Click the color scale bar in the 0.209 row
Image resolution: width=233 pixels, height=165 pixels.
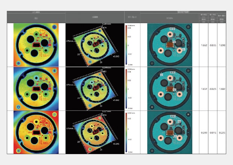[126, 132]
